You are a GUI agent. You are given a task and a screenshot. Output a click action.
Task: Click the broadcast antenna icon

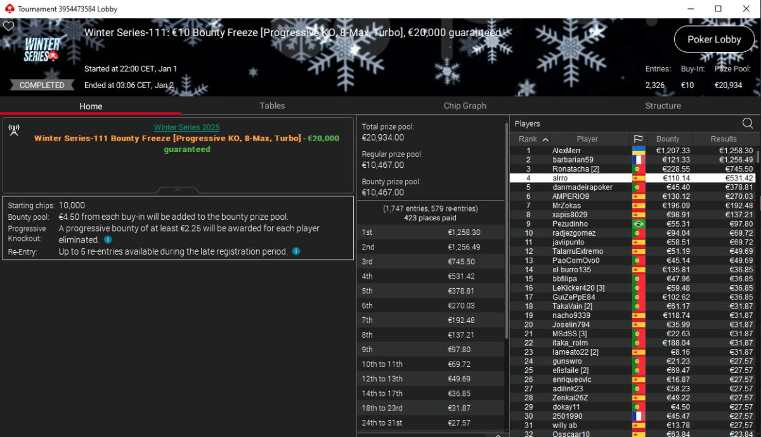(13, 130)
